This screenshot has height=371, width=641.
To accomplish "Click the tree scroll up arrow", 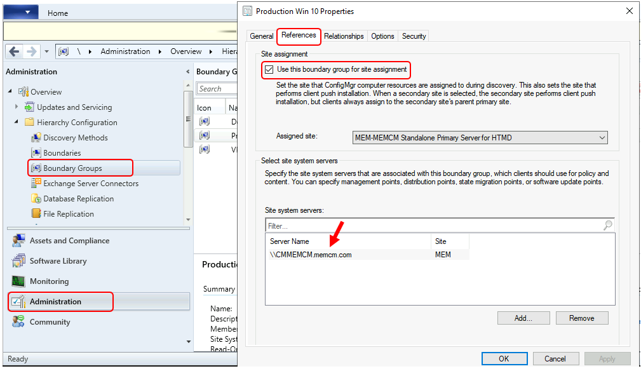I will 188,85.
